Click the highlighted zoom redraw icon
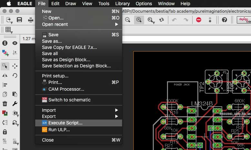 pyautogui.click(x=139, y=20)
